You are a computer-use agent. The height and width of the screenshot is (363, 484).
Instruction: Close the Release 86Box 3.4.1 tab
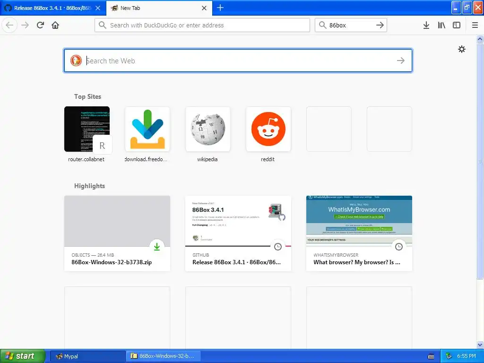point(98,8)
